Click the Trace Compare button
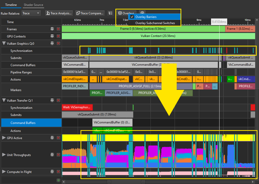The height and width of the screenshot is (184, 259). point(90,13)
